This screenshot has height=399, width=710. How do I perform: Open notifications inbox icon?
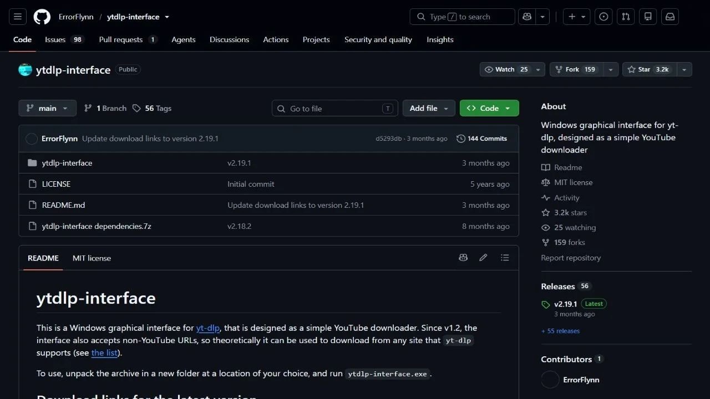pyautogui.click(x=670, y=17)
